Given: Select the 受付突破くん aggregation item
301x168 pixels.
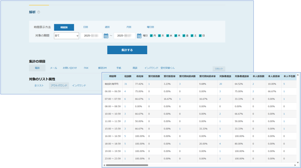Looking at the screenshot, I should 168,68.
